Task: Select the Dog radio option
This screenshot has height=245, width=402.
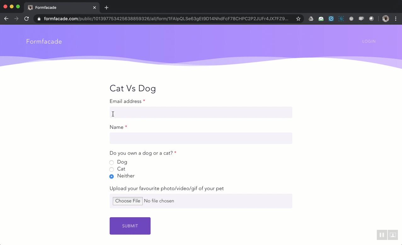Action: [x=112, y=163]
